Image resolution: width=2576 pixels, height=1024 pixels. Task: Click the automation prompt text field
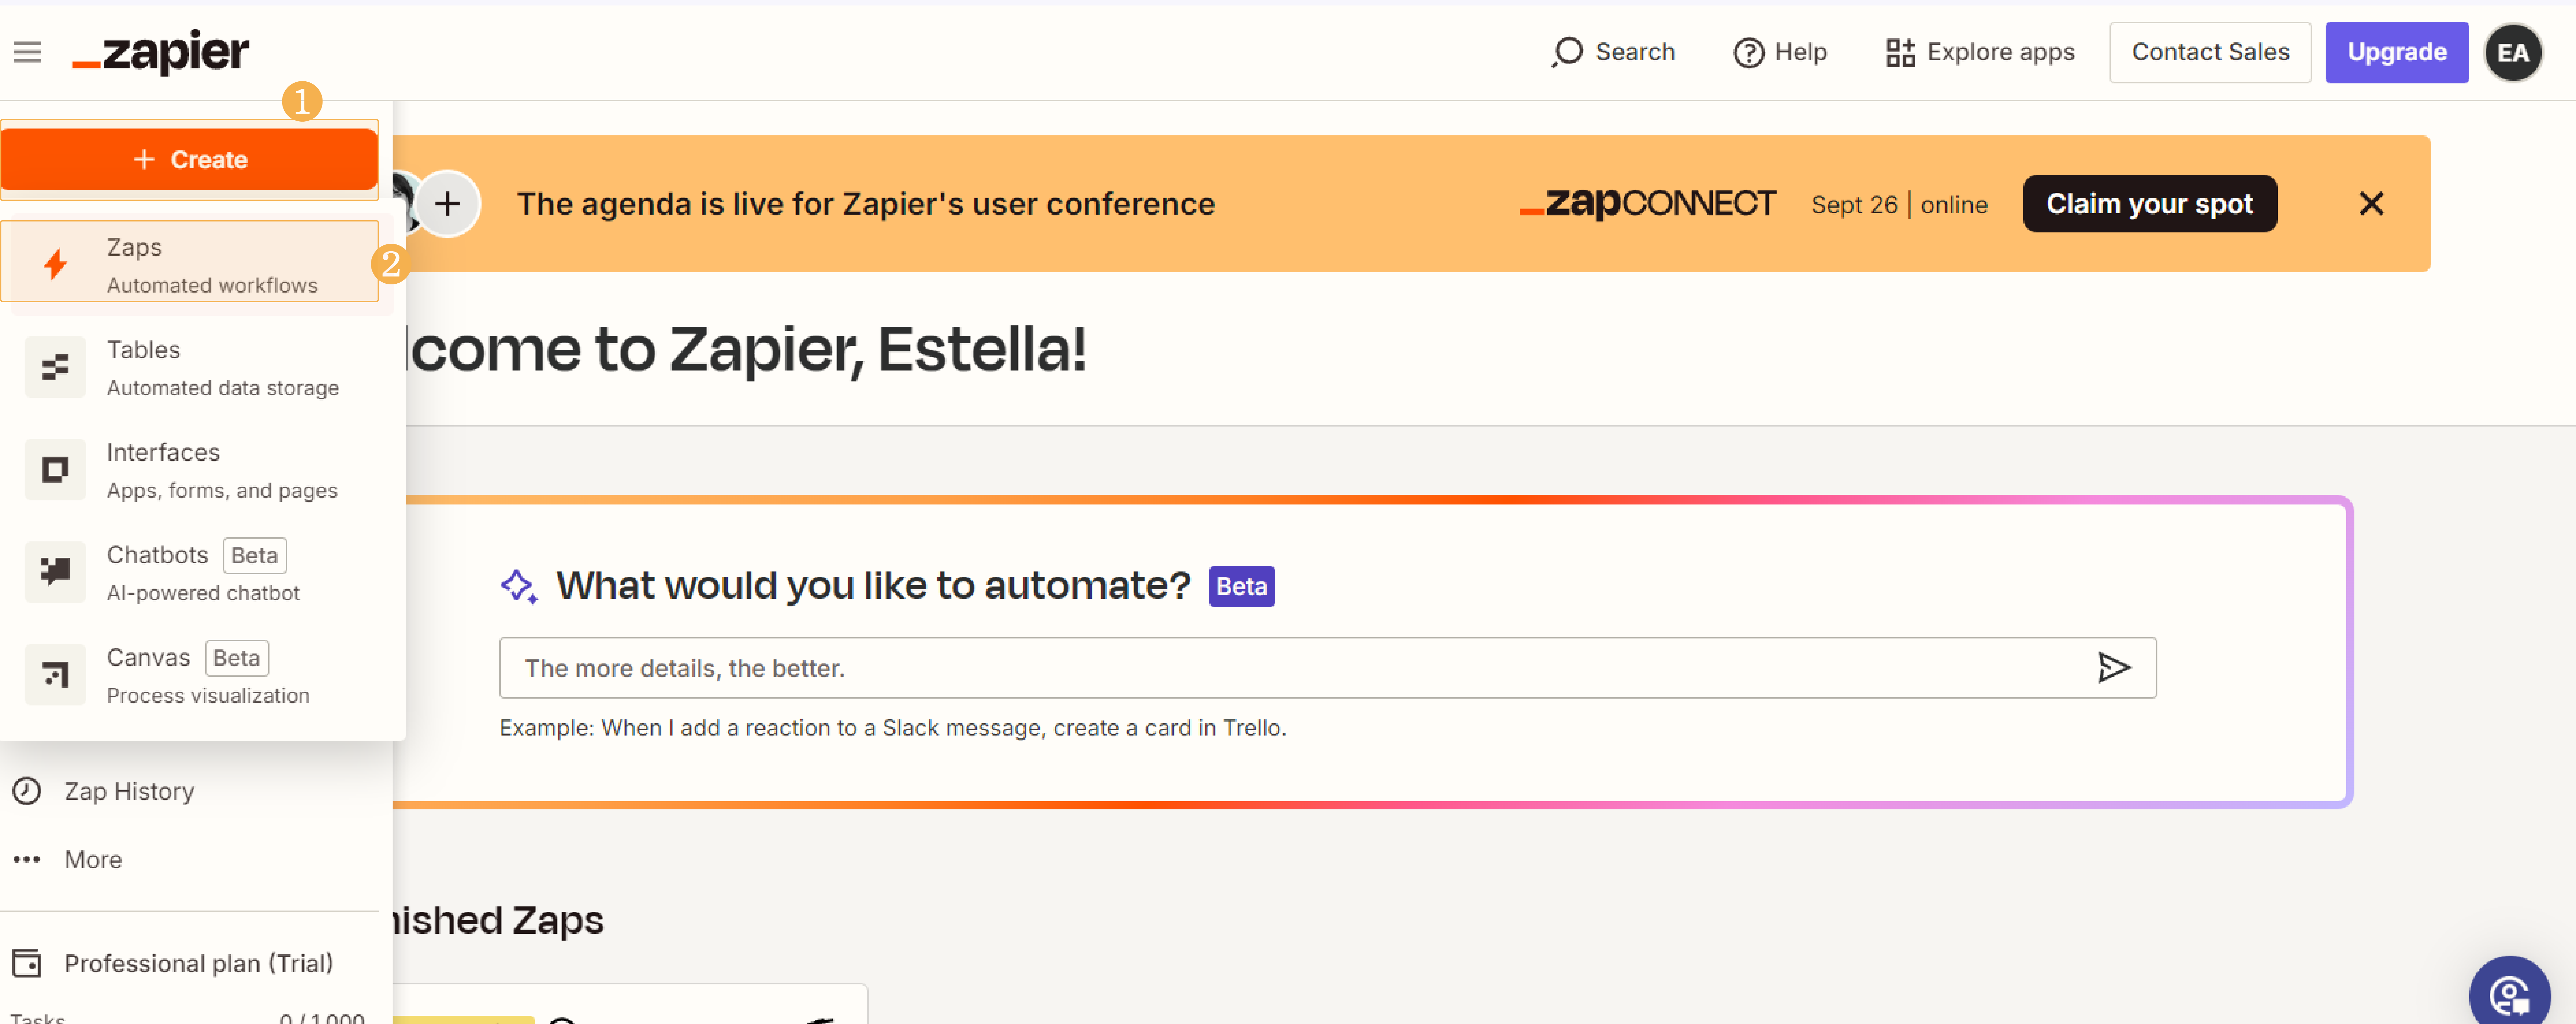pos(1300,668)
